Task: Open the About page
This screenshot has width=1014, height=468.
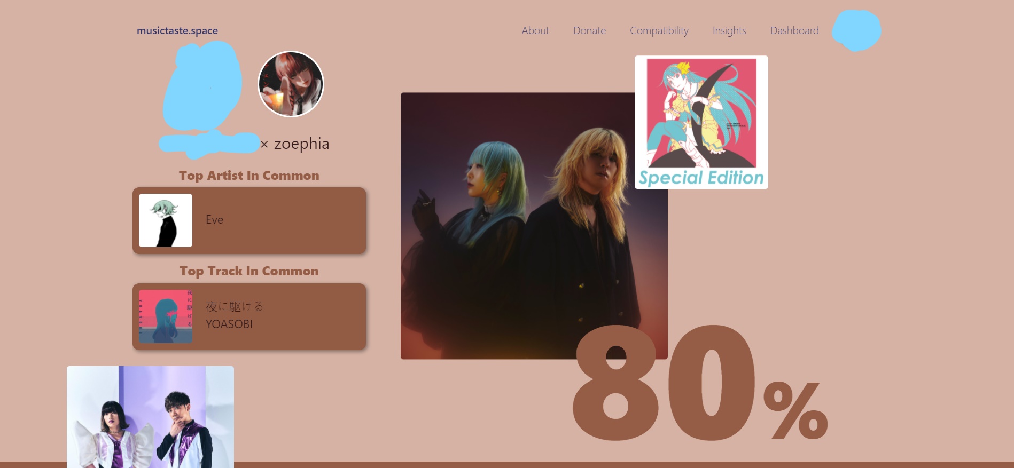Action: click(535, 30)
